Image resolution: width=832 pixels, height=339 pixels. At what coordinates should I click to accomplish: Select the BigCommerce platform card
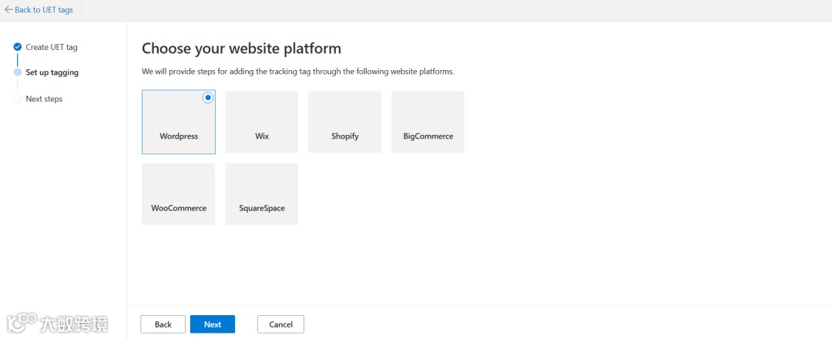[428, 122]
